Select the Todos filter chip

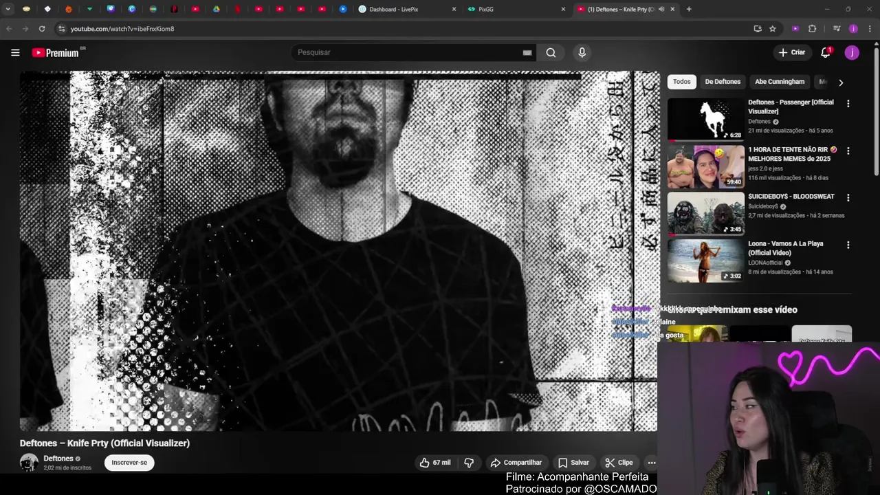[x=682, y=82]
